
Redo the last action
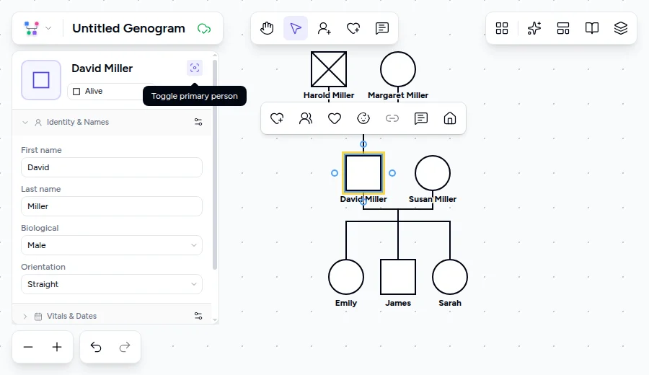(x=125, y=347)
